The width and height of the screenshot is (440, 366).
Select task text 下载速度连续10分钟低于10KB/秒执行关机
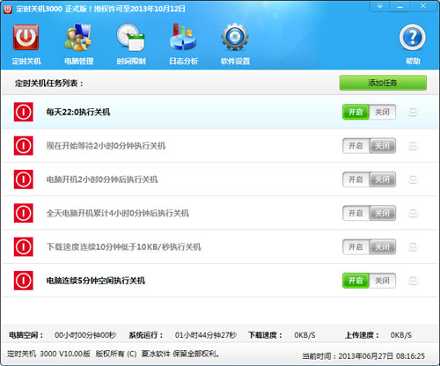click(x=123, y=247)
